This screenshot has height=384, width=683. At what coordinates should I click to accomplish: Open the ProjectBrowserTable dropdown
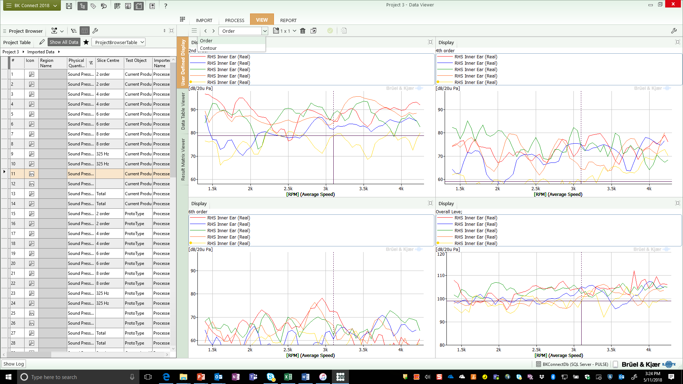pyautogui.click(x=118, y=42)
